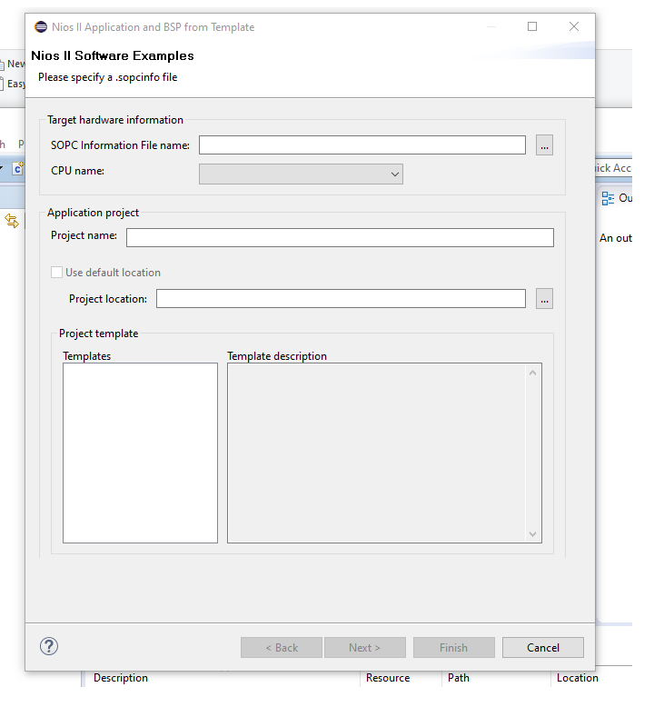Image resolution: width=654 pixels, height=707 pixels.
Task: Click the Template description scroll up arrow
Action: coord(532,373)
